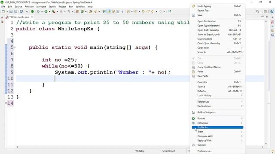
Task: Close the WhileLoopEx.java tab
Action: tap(32, 17)
